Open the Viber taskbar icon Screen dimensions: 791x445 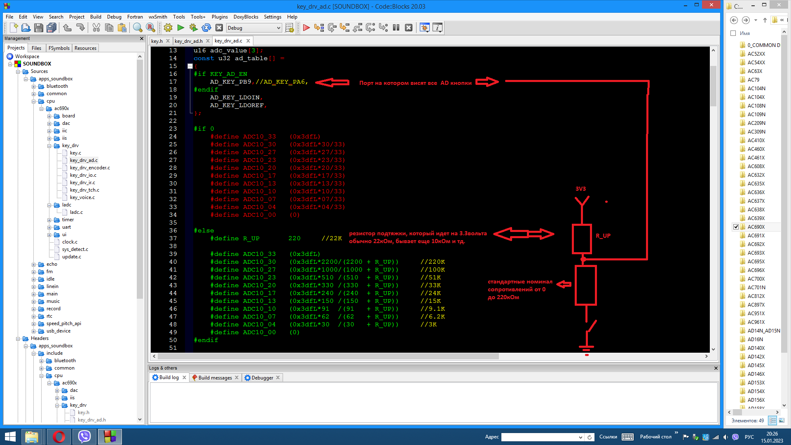pos(84,437)
